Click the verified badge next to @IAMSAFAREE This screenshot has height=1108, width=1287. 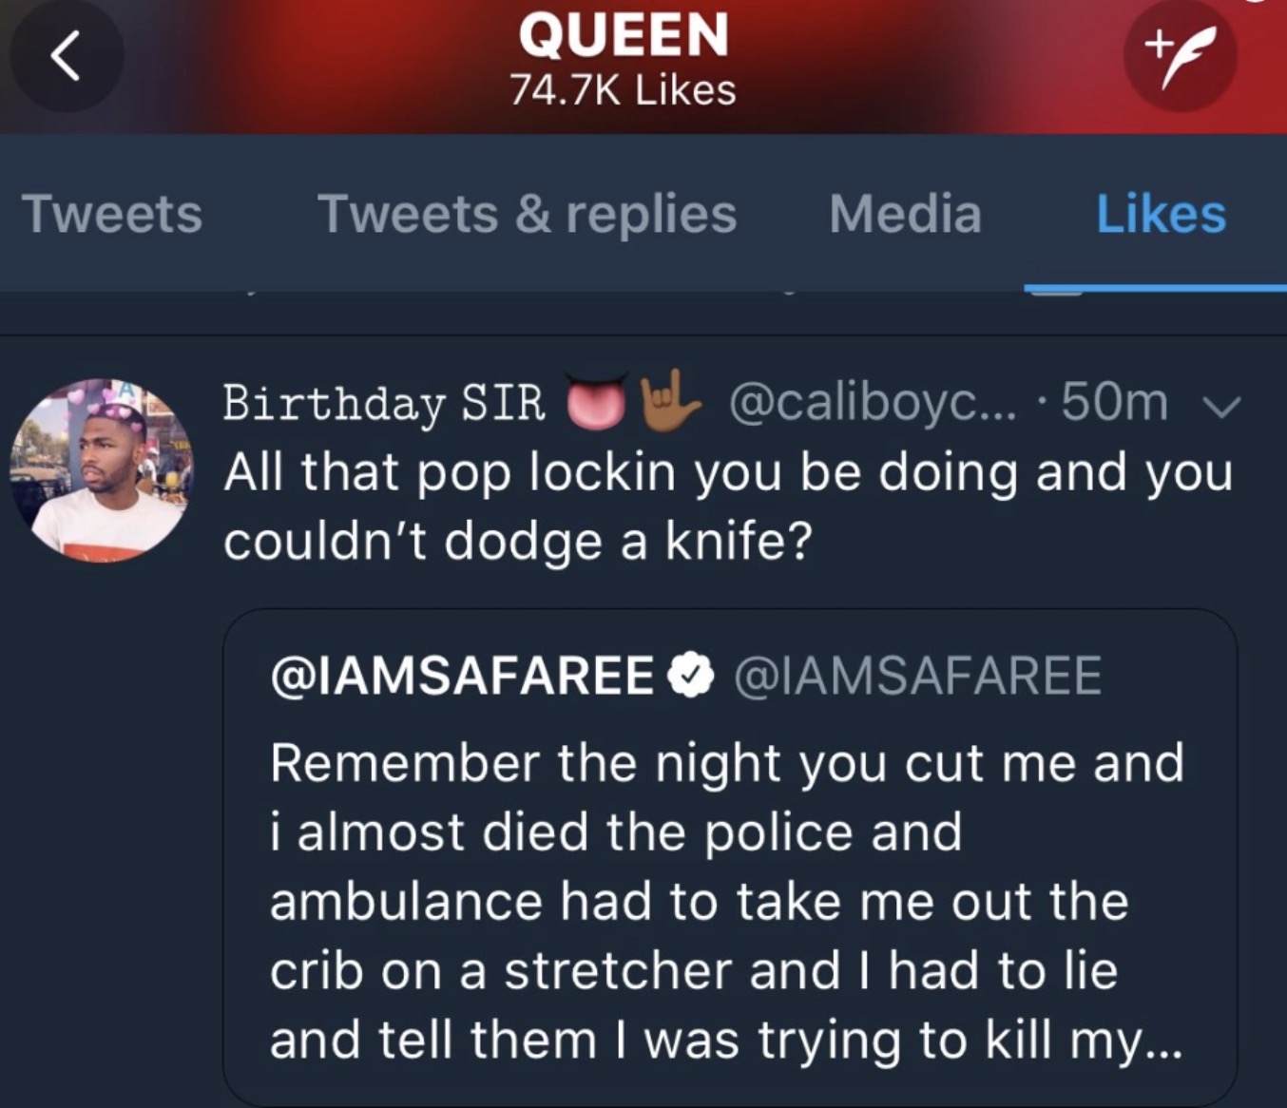[691, 676]
